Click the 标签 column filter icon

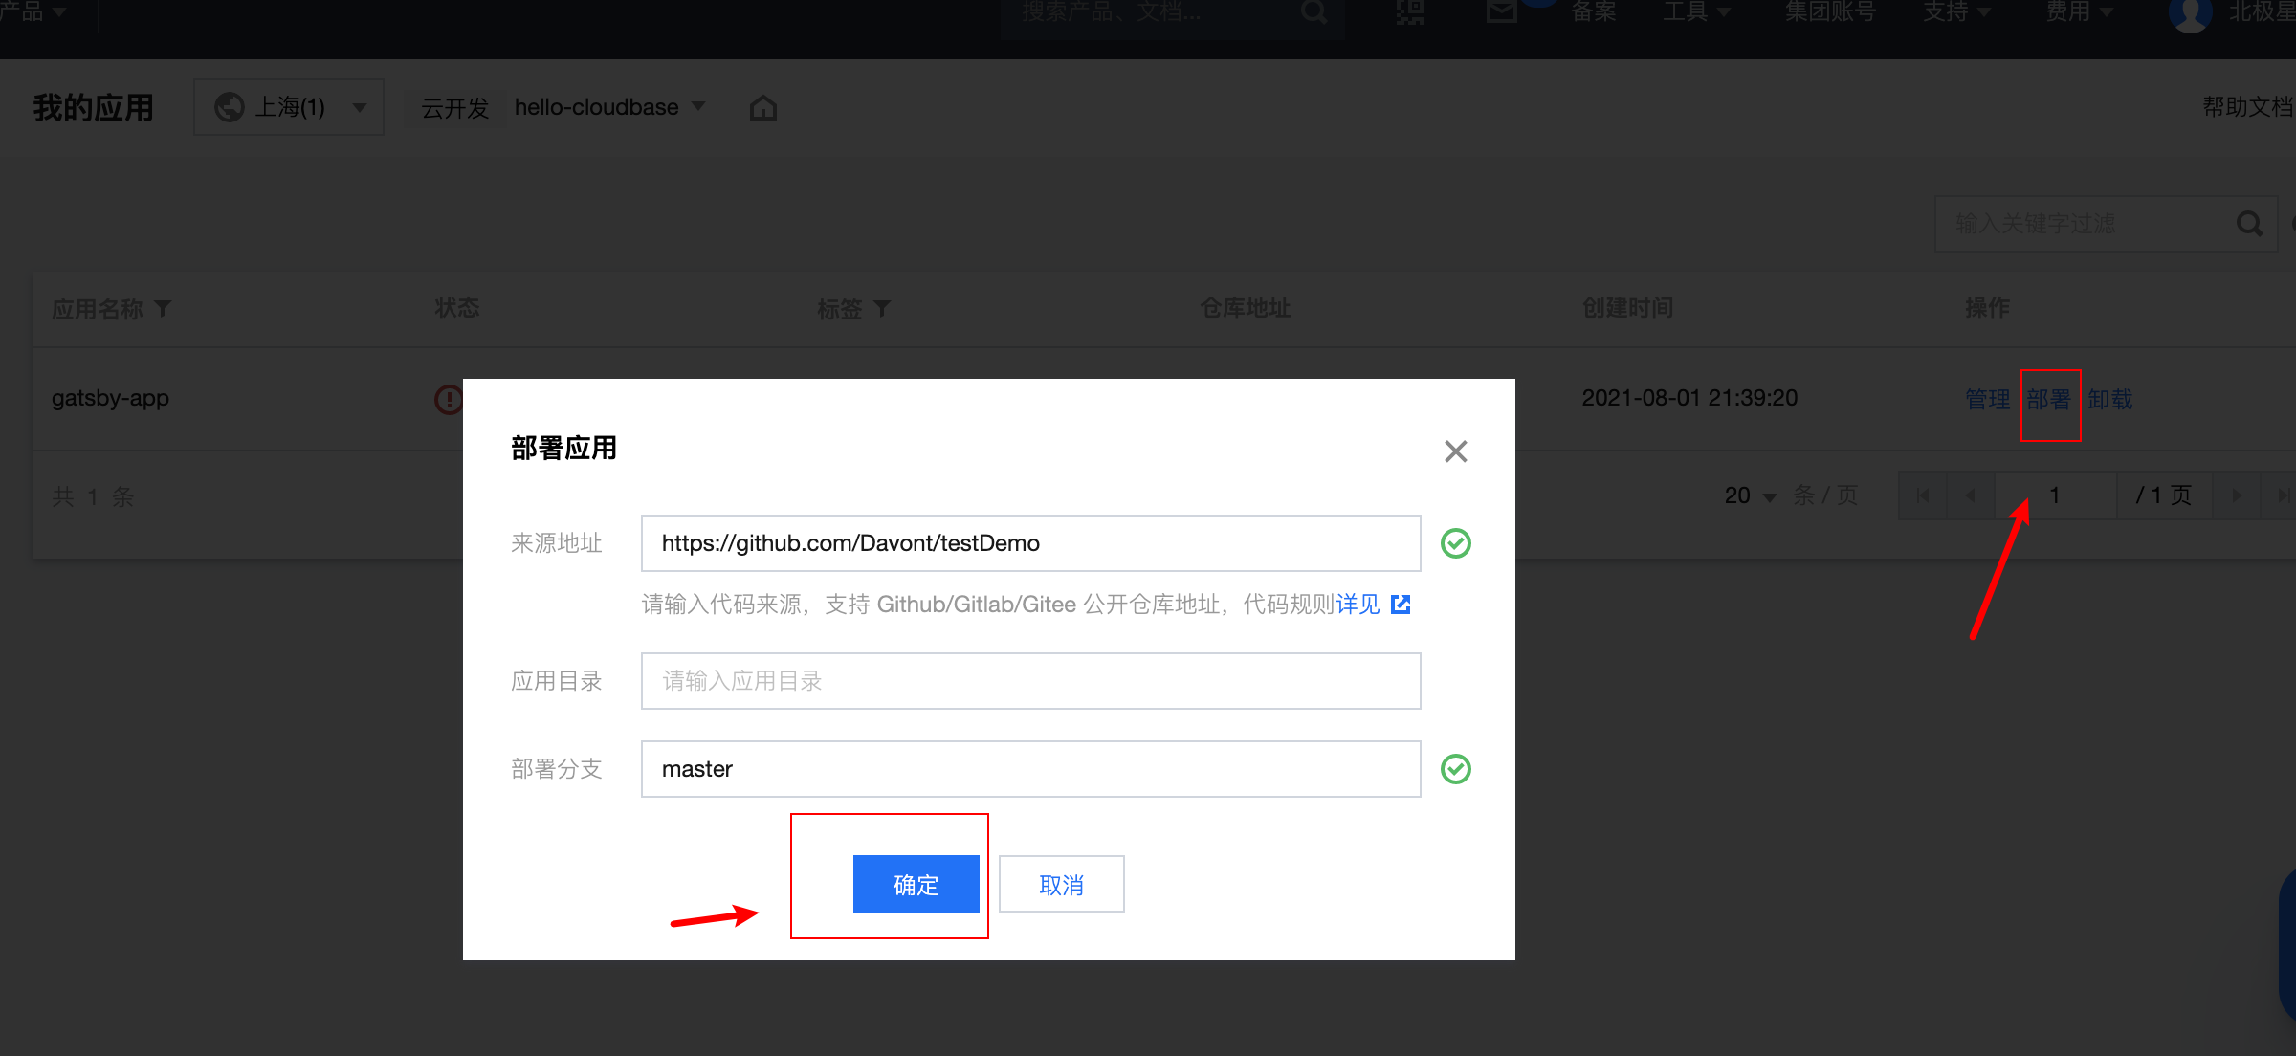click(882, 308)
